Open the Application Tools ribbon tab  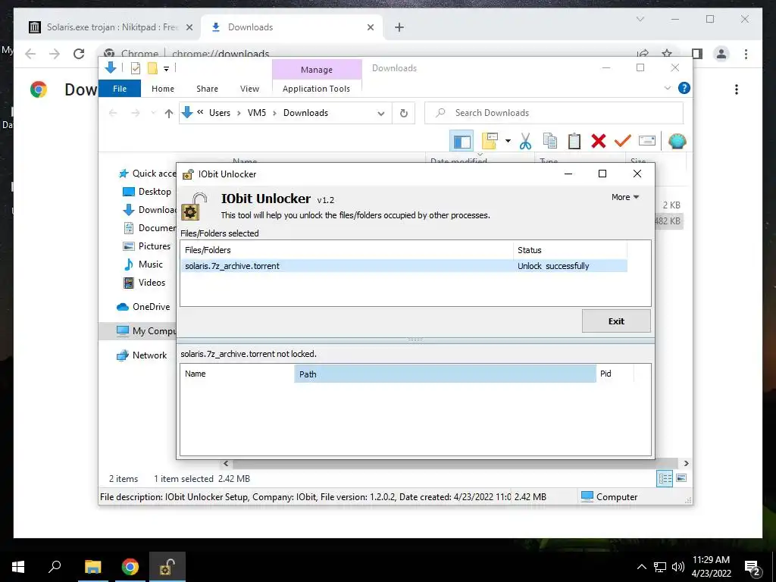click(316, 89)
